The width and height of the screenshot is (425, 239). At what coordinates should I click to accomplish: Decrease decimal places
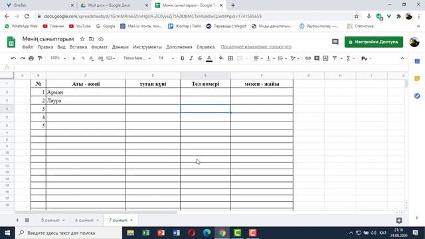click(92, 58)
